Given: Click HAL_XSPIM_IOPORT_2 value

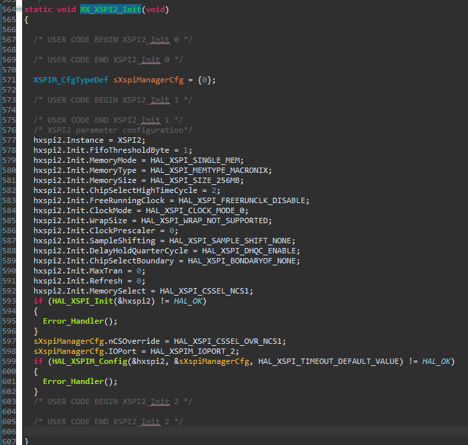Looking at the screenshot, I should (193, 351).
